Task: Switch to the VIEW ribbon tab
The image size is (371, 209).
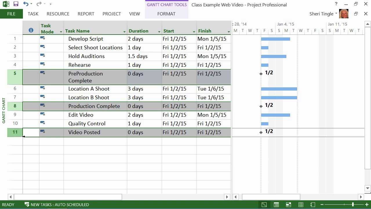Action: pyautogui.click(x=134, y=14)
